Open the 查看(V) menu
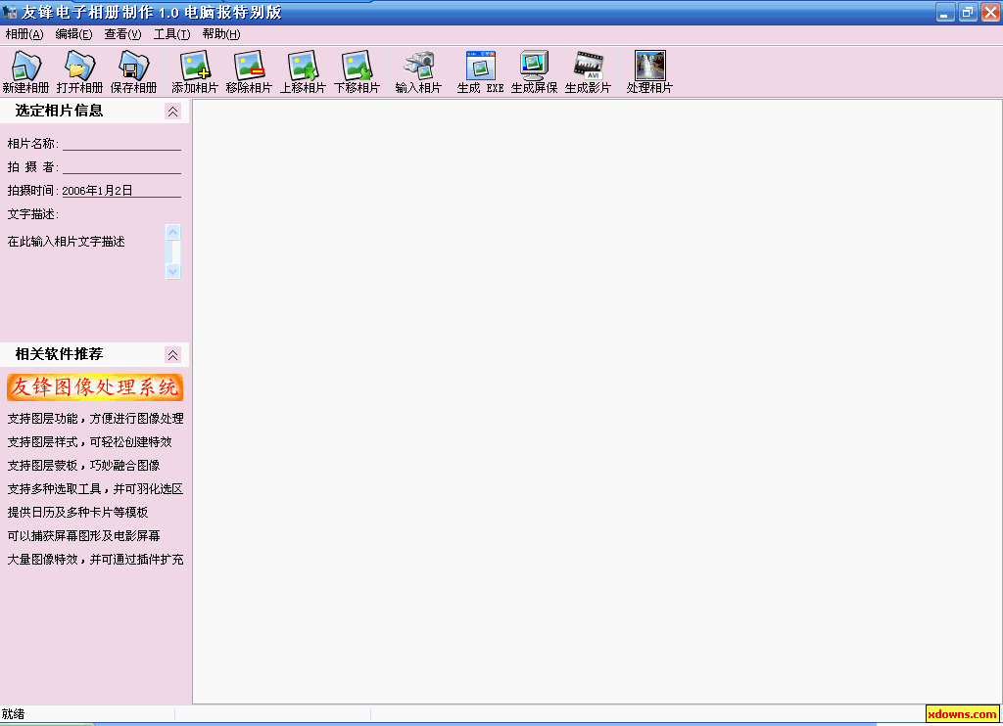The image size is (1003, 726). (x=122, y=34)
